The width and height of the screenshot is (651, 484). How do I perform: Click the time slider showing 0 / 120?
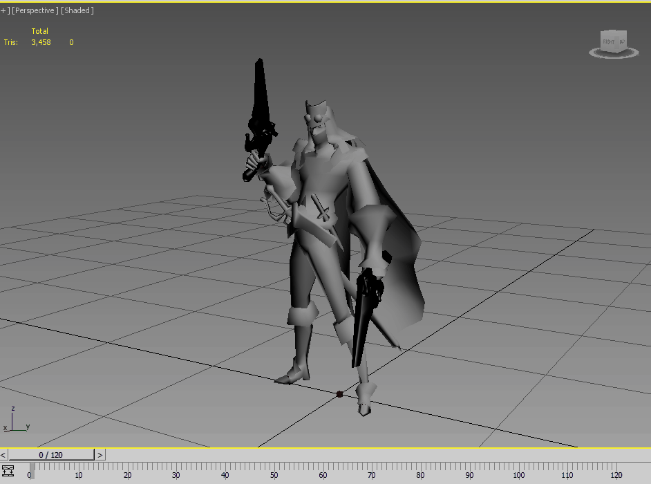51,455
